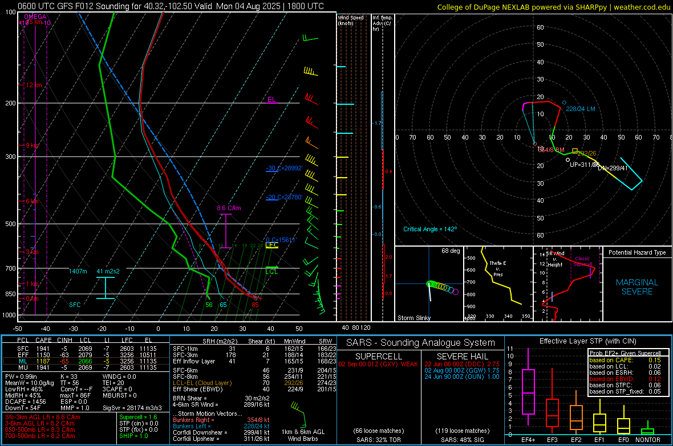Click the 8.6 C/km lapse rate label
The image size is (673, 446).
pos(229,208)
